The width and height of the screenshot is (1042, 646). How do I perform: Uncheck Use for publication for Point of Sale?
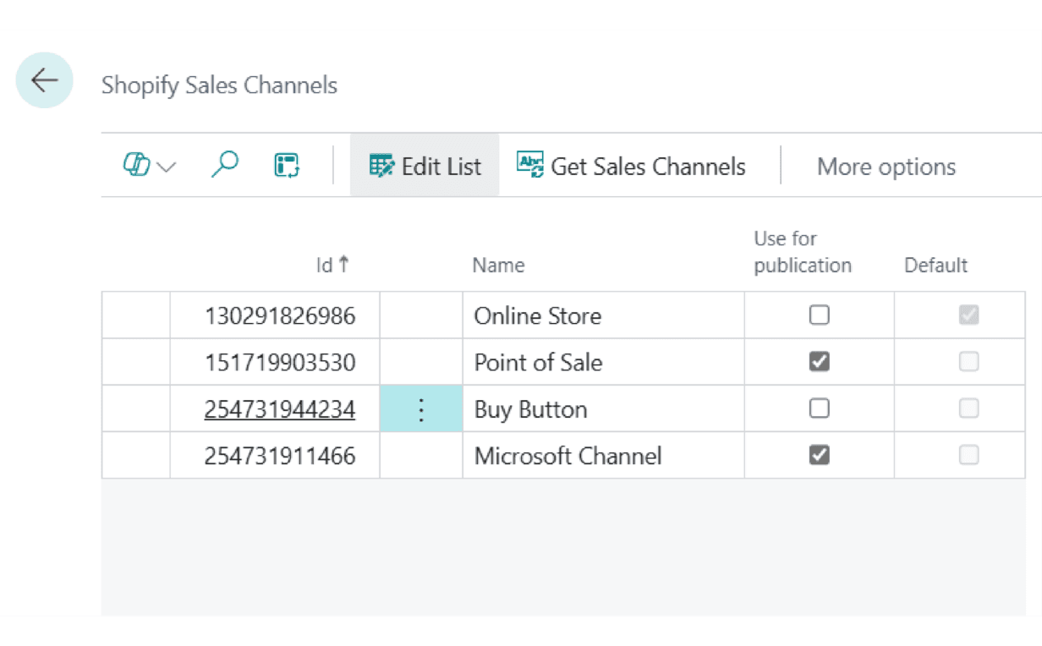click(819, 362)
